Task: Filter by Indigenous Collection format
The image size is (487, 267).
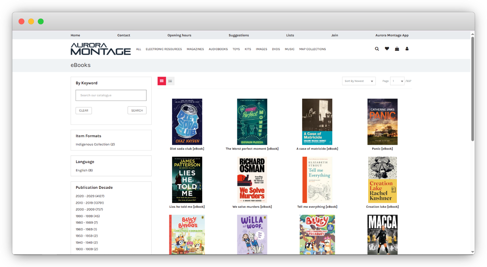Action: [x=95, y=144]
